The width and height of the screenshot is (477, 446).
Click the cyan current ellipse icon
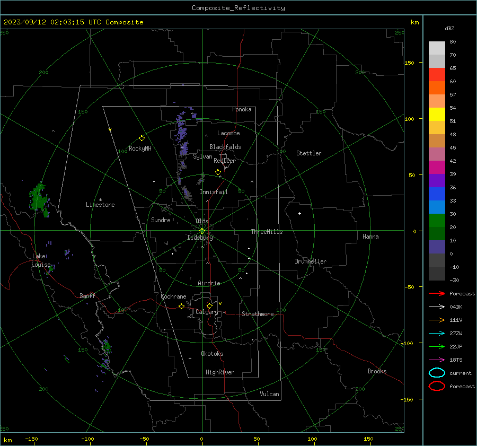tap(437, 373)
